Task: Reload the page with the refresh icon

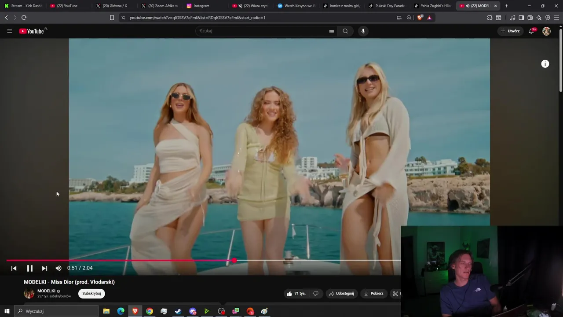Action: [x=24, y=18]
